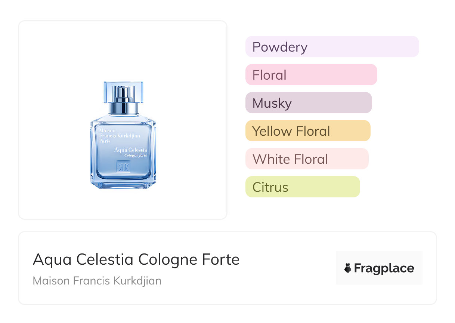Click the word "Forte" in the title
This screenshot has width=455, height=323.
(x=222, y=259)
